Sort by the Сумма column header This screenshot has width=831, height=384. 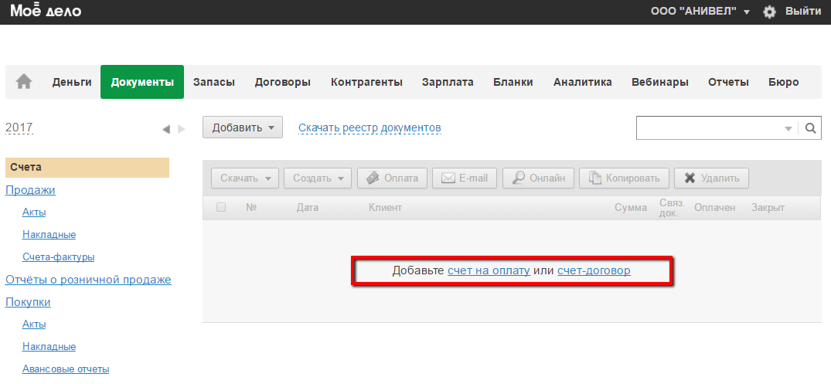[x=631, y=208]
